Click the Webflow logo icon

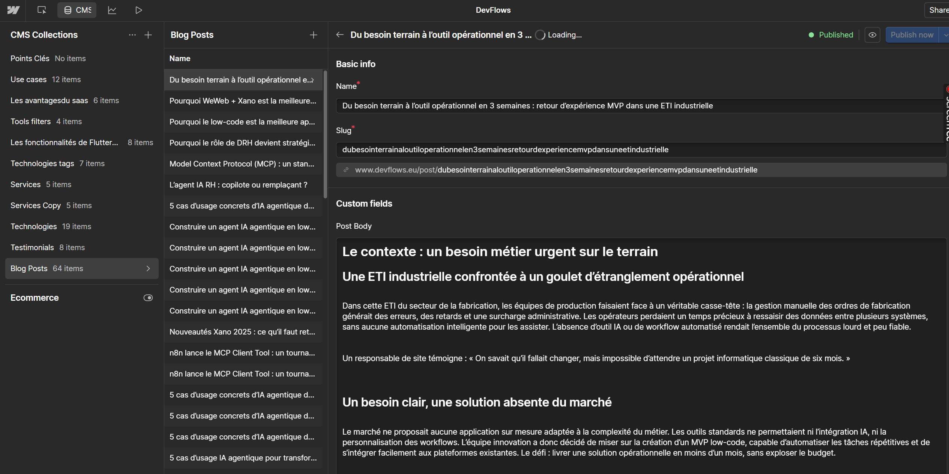click(x=13, y=10)
